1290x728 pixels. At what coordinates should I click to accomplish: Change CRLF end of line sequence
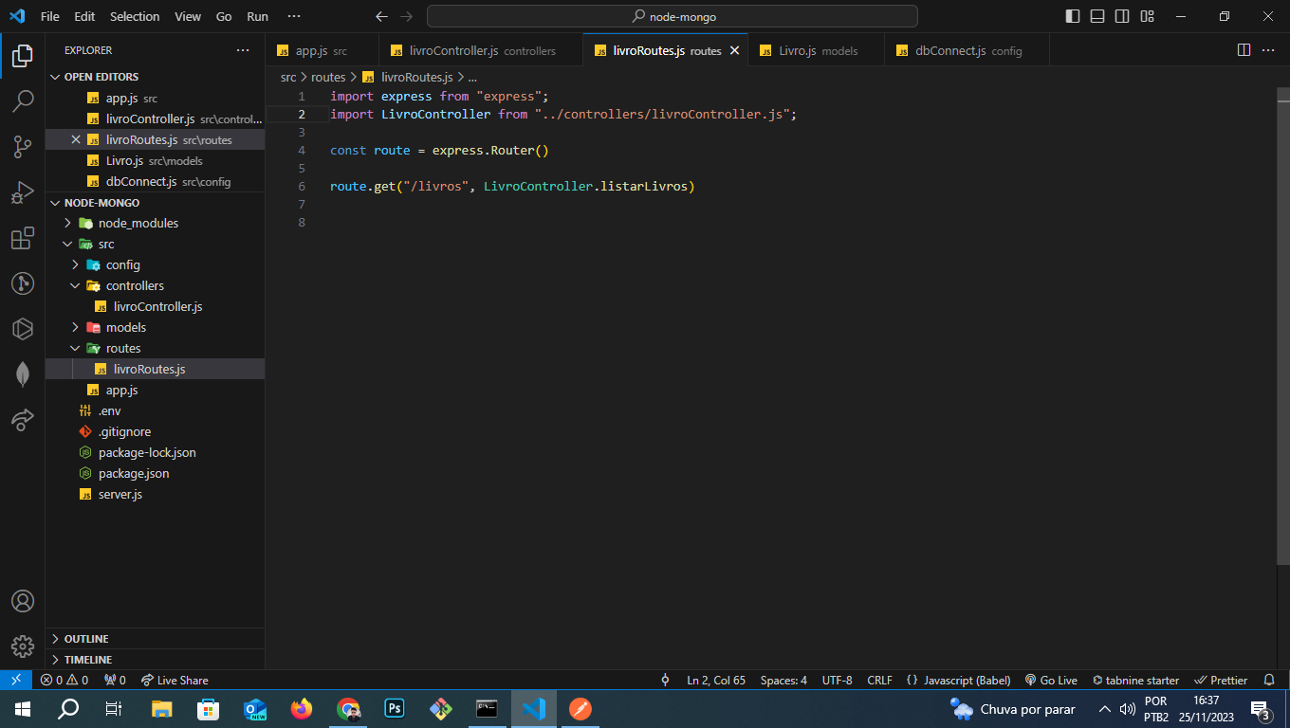[x=880, y=680]
